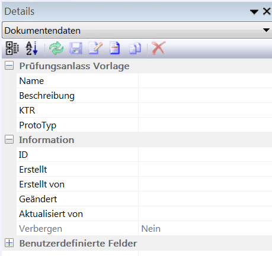Click the green refresh arrows icon
272x256 pixels.
(56, 48)
